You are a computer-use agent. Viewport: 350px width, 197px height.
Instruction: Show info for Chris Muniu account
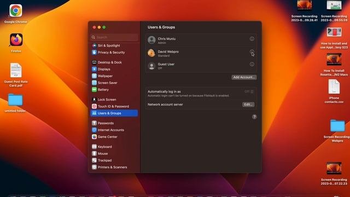coord(252,39)
